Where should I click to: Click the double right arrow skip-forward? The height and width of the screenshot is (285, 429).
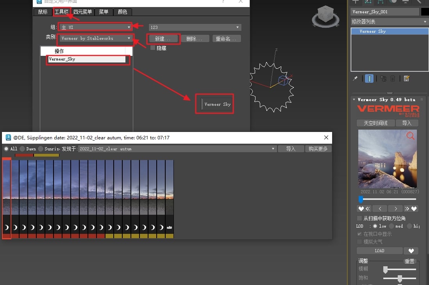tap(407, 209)
